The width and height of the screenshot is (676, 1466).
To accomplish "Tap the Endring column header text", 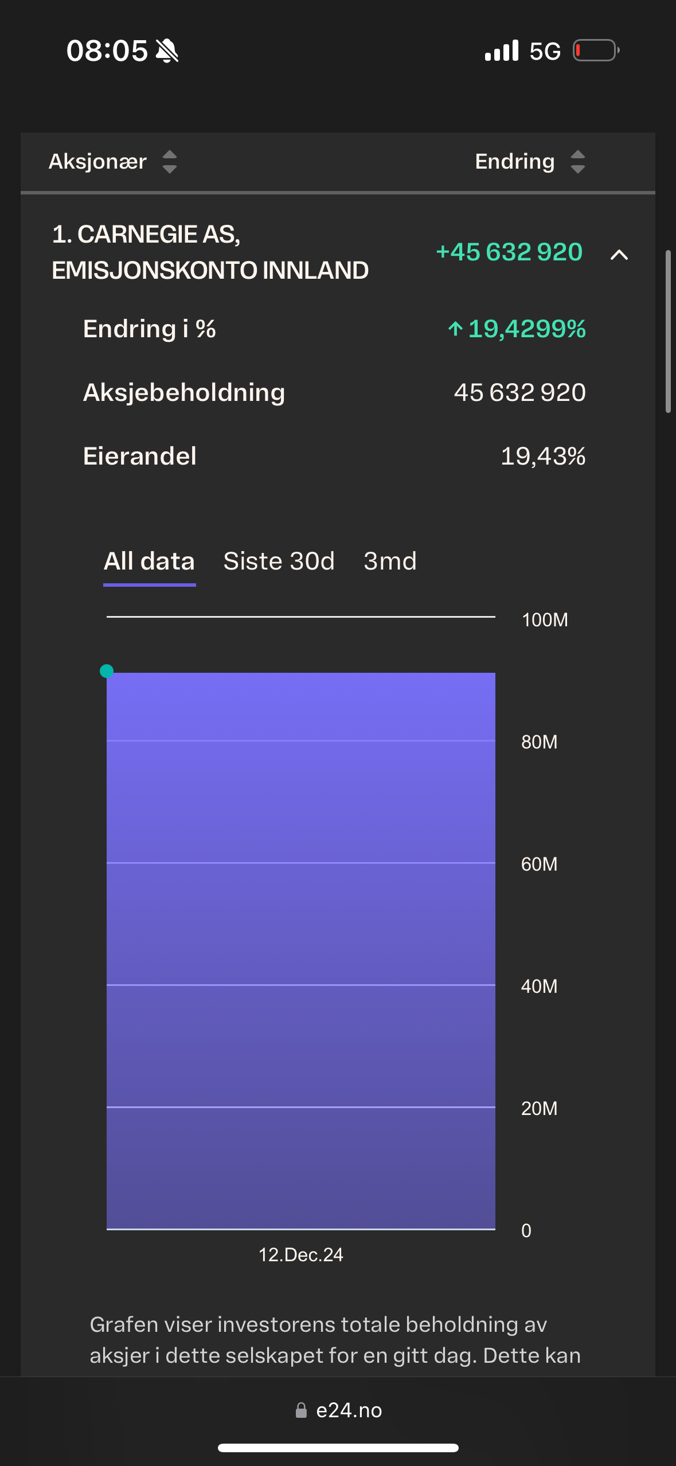I will pyautogui.click(x=514, y=162).
